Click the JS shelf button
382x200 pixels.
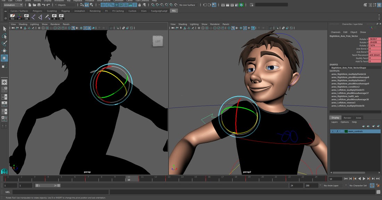pos(54,17)
